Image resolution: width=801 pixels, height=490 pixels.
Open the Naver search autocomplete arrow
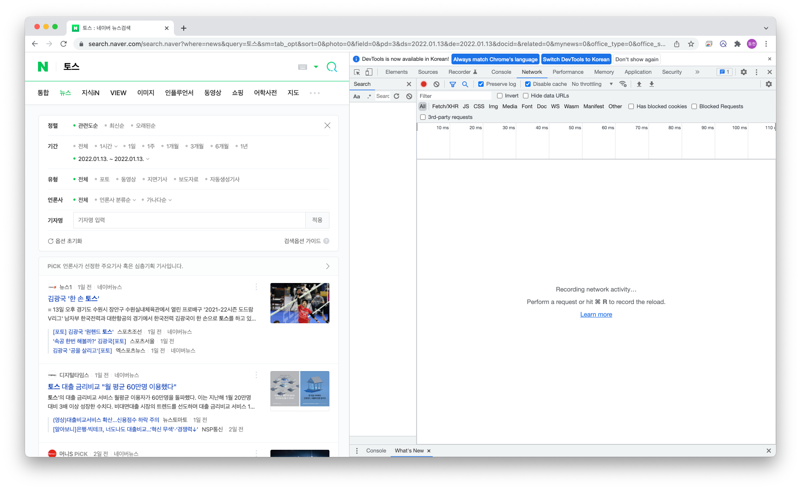316,67
